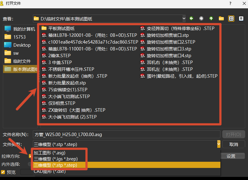Toggle the 拉伸方向 checkbox
This screenshot has width=248, height=180.
pos(30,156)
